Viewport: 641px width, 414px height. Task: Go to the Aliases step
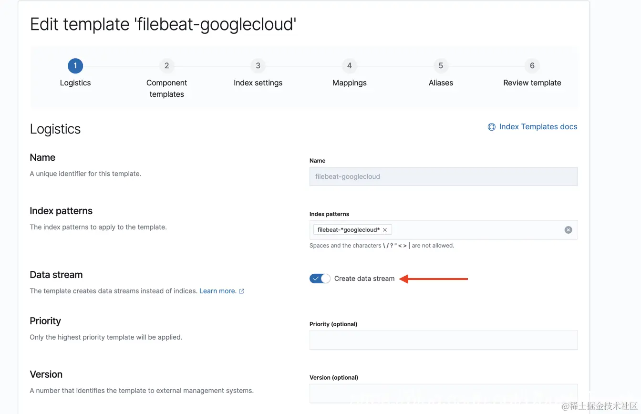coord(441,83)
